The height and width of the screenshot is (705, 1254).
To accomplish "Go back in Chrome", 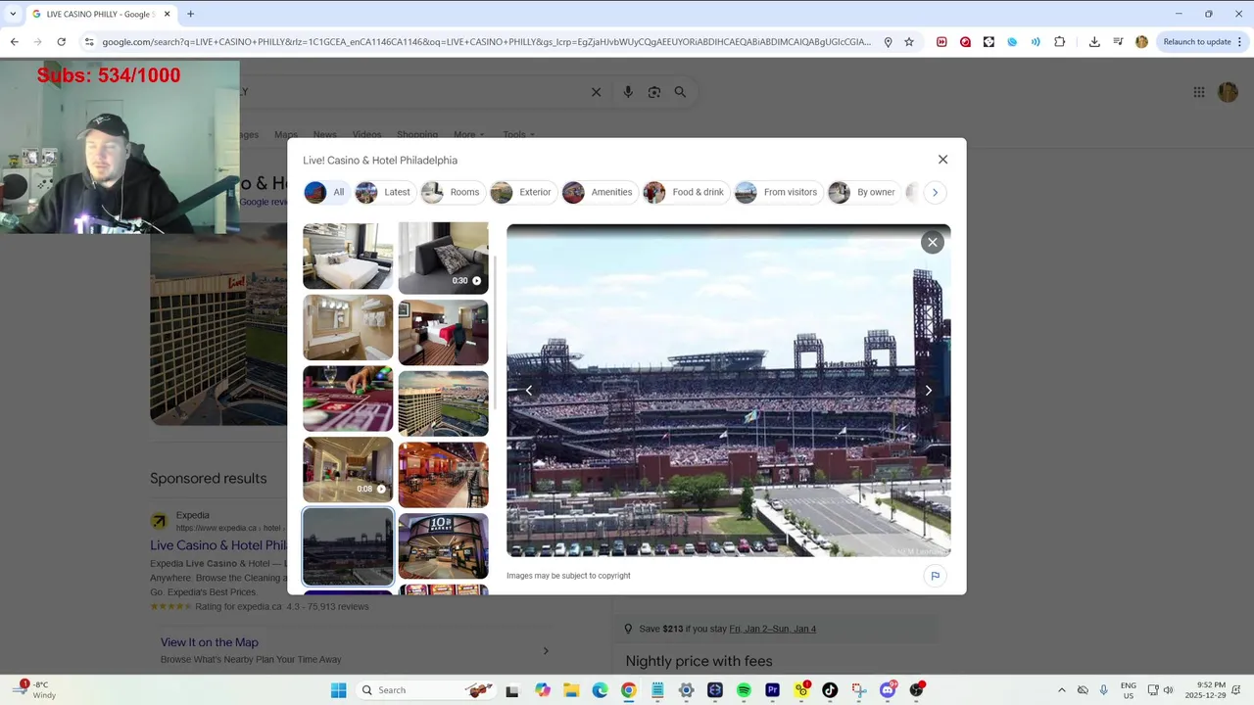I will 14,42.
